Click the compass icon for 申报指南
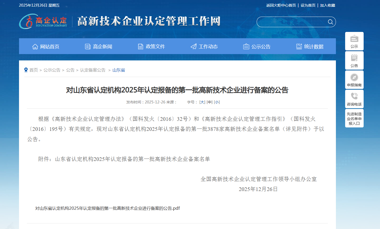 354,77
